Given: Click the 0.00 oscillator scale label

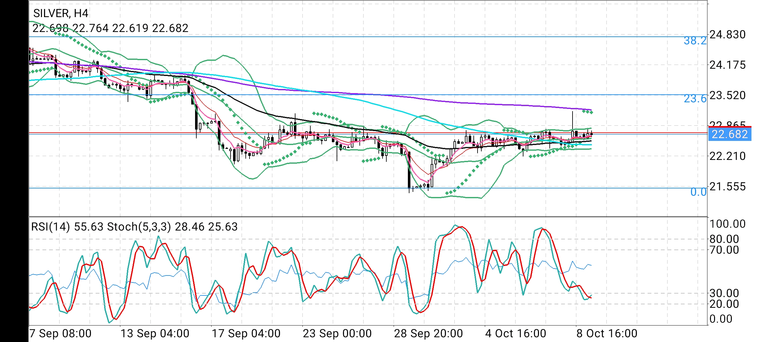Looking at the screenshot, I should point(721,319).
